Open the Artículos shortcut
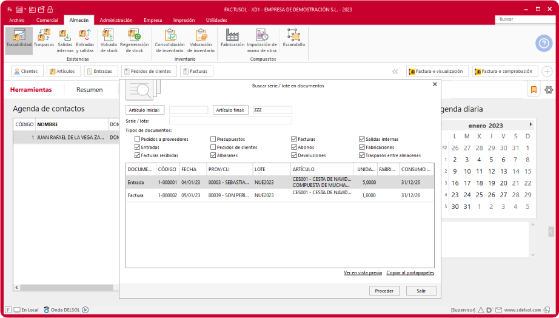The height and width of the screenshot is (318, 559). [x=62, y=72]
